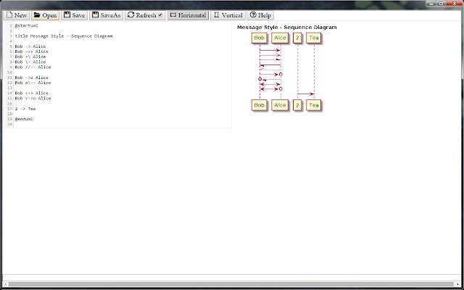This screenshot has width=464, height=290.
Task: Minimize the window from the title bar
Action: point(432,4)
